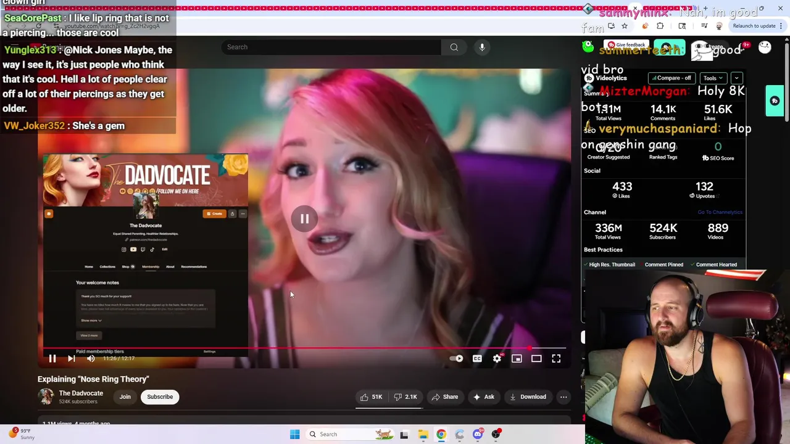Click the video title 'Explaining "Nose Ring Theory"'
Image resolution: width=790 pixels, height=444 pixels.
tap(93, 379)
